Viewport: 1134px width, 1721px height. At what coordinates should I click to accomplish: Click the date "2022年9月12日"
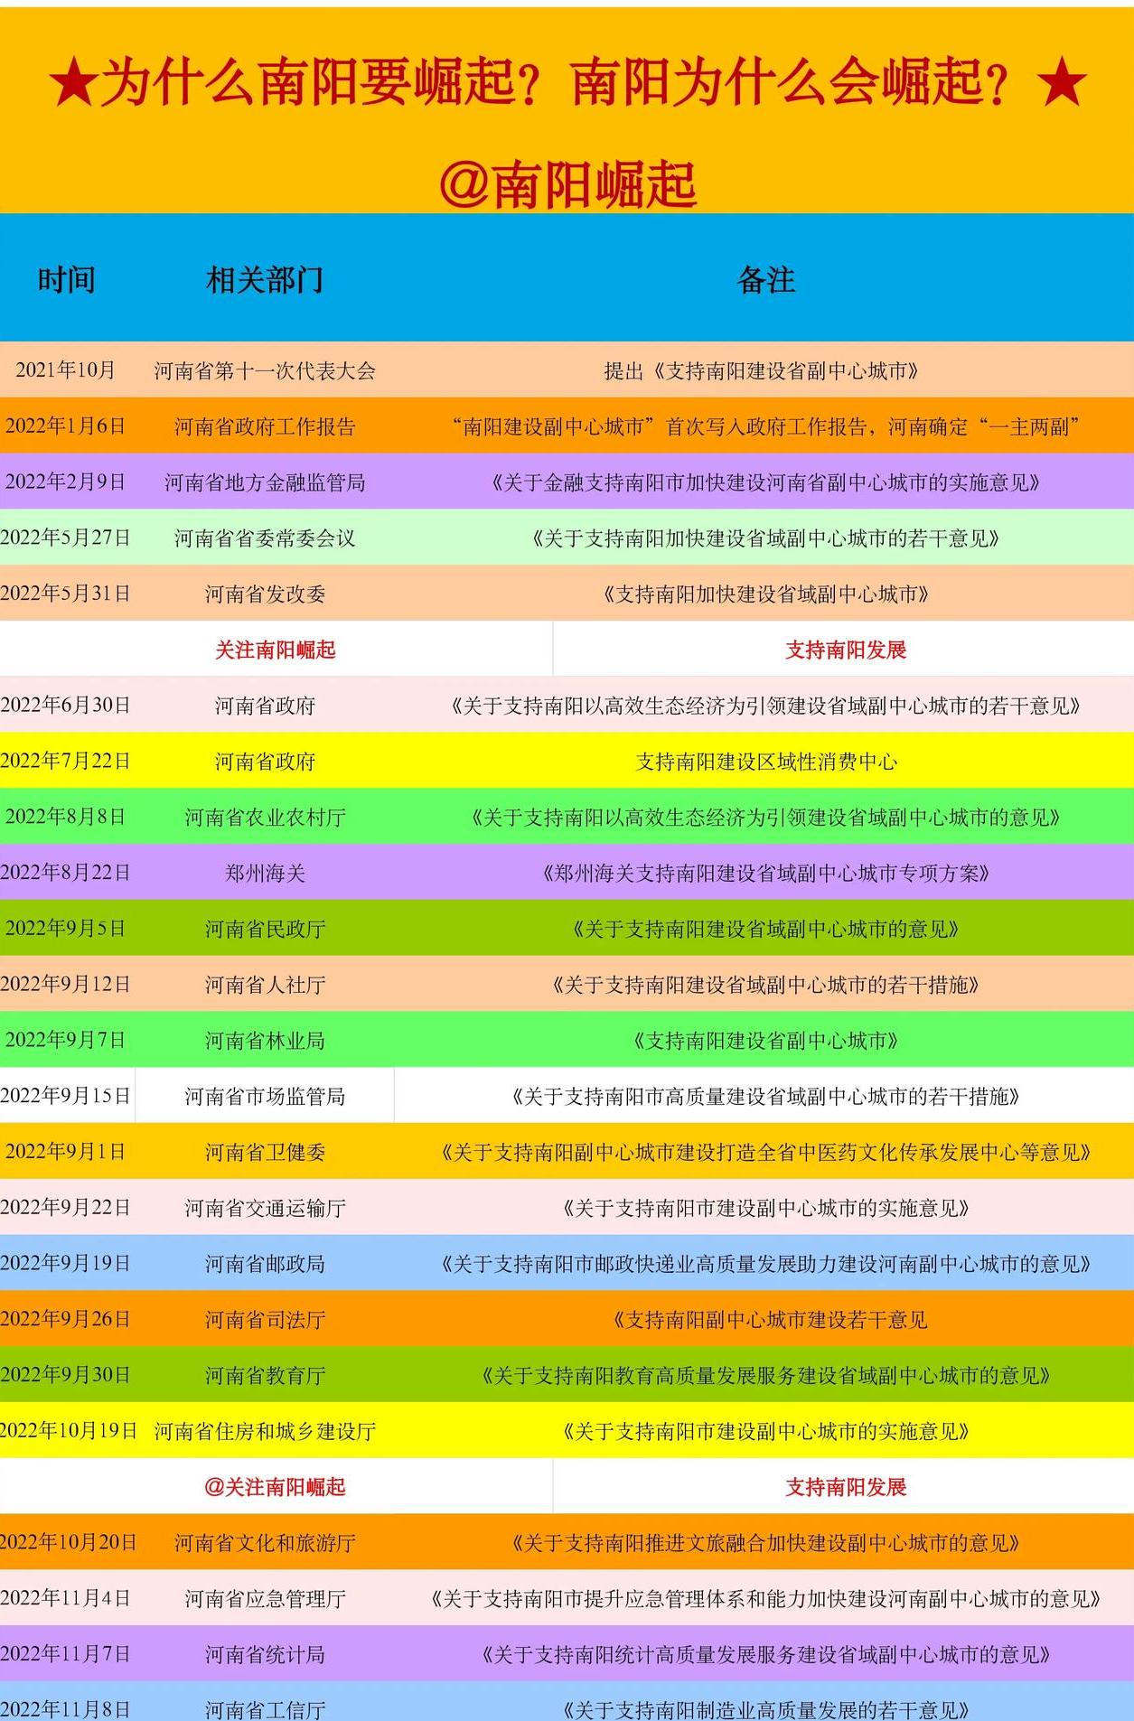pos(66,985)
